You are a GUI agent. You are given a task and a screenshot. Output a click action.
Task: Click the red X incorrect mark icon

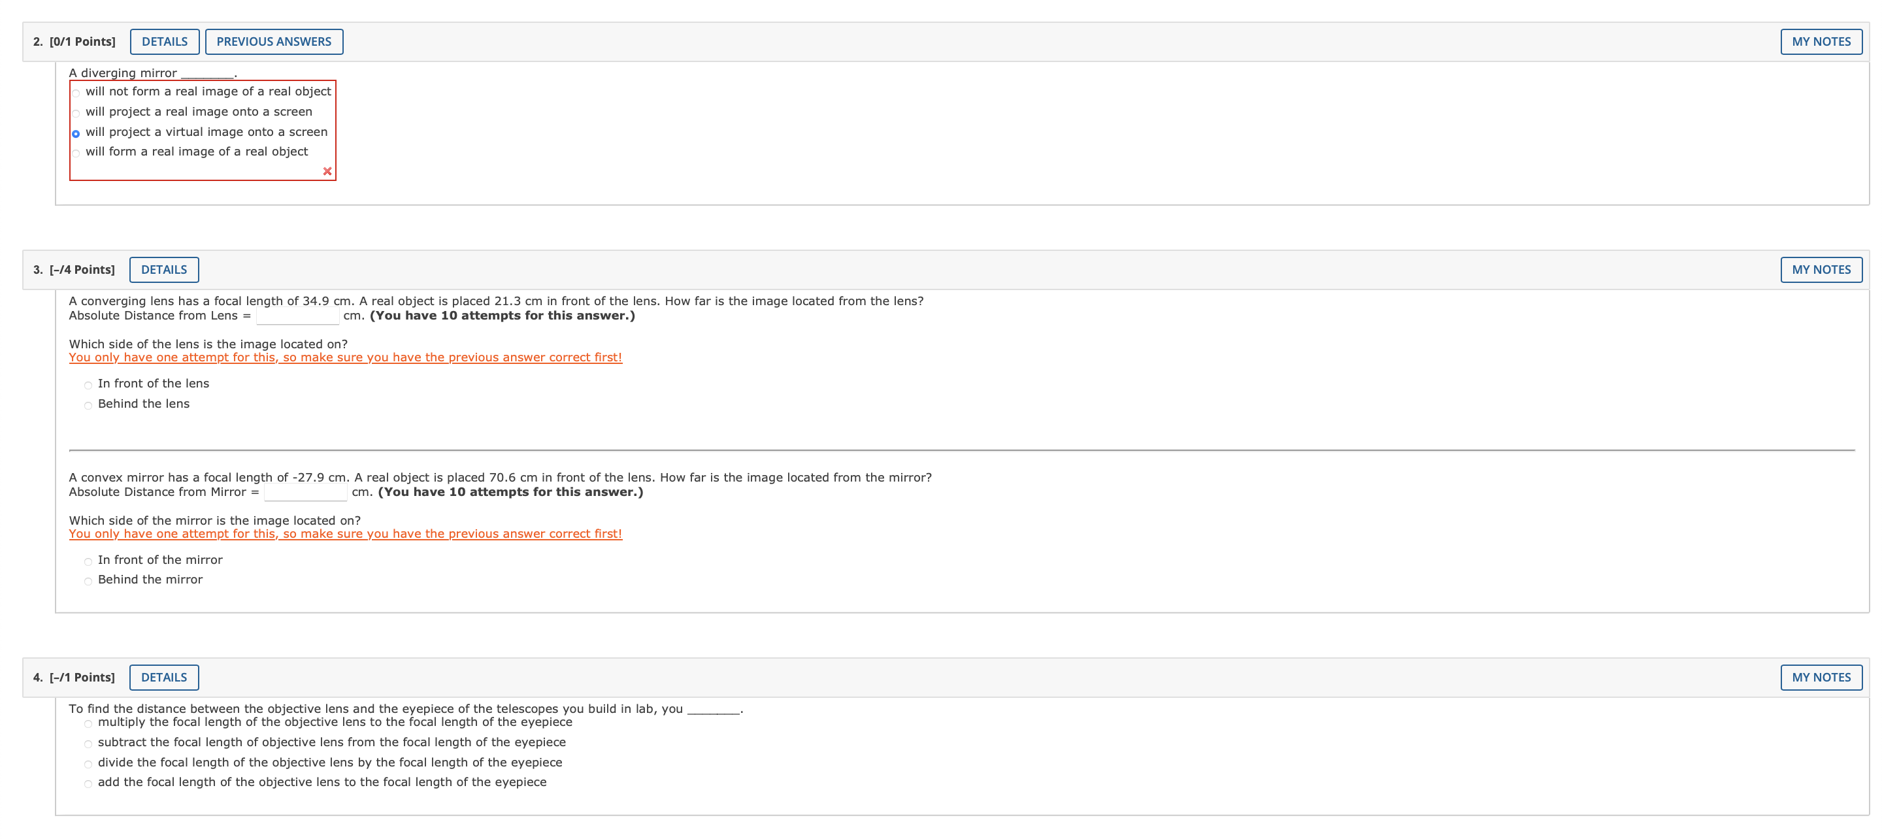(x=327, y=171)
